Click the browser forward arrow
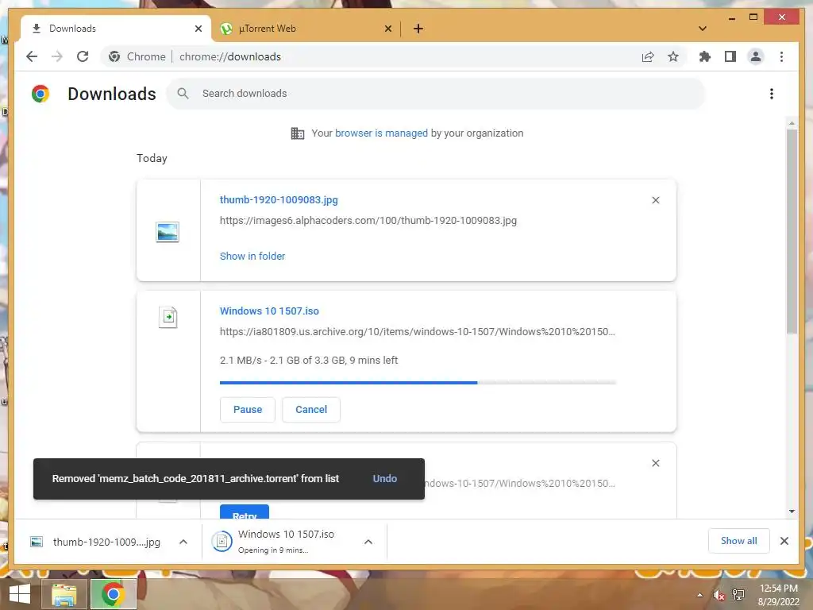The image size is (813, 610). click(x=57, y=56)
